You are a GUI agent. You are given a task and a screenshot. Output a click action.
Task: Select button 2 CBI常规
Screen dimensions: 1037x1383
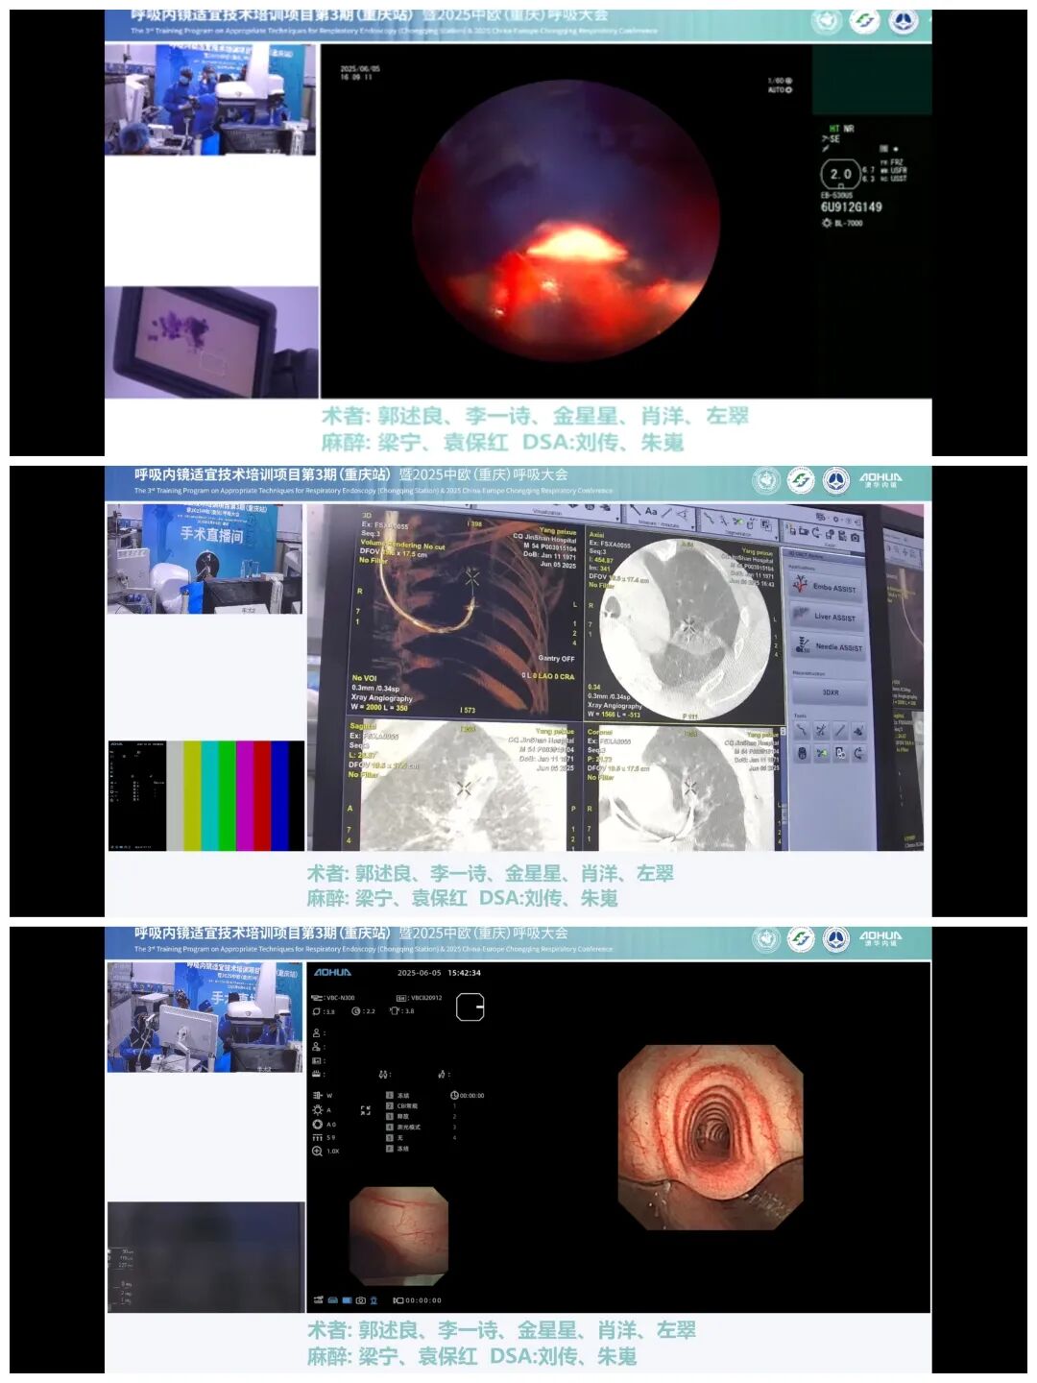tap(402, 1105)
